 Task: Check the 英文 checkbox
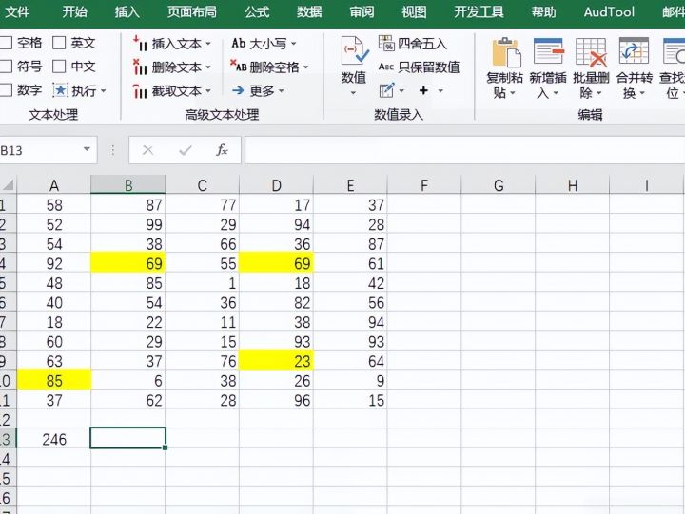(x=59, y=43)
